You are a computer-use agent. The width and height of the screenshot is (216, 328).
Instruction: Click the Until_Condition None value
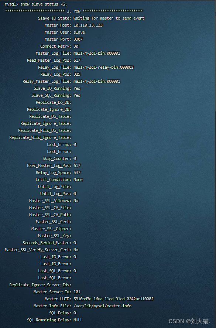(78, 180)
